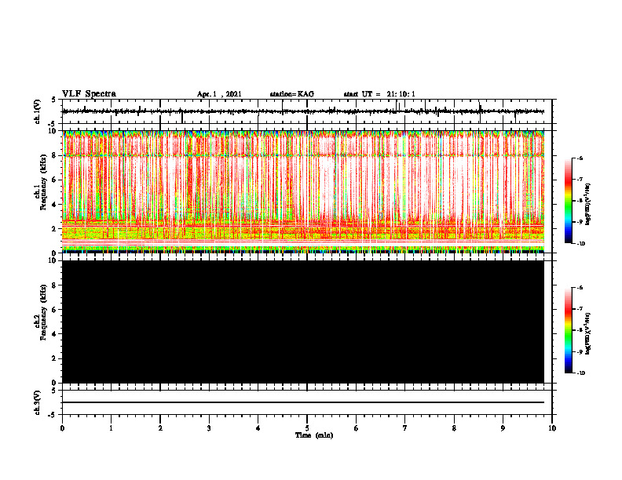Image resolution: width=622 pixels, height=480 pixels.
Task: Click the "-10" label on ch.2 color bar
Action: point(580,373)
